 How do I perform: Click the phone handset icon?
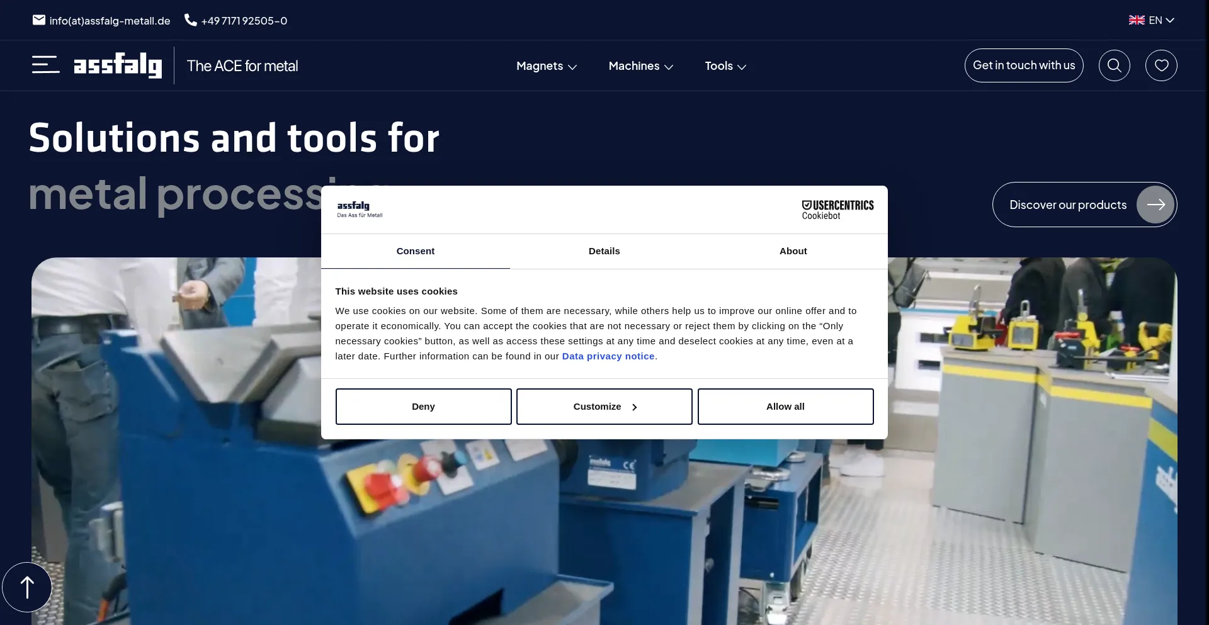[190, 20]
